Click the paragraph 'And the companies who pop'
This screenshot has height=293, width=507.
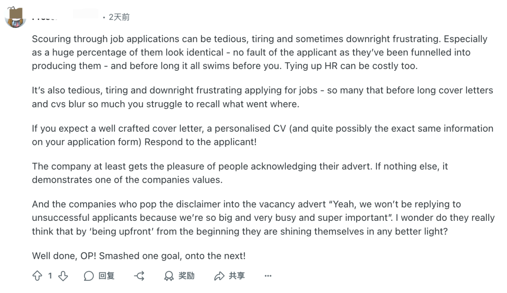click(263, 218)
